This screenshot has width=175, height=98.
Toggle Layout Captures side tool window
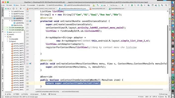tap(2, 60)
